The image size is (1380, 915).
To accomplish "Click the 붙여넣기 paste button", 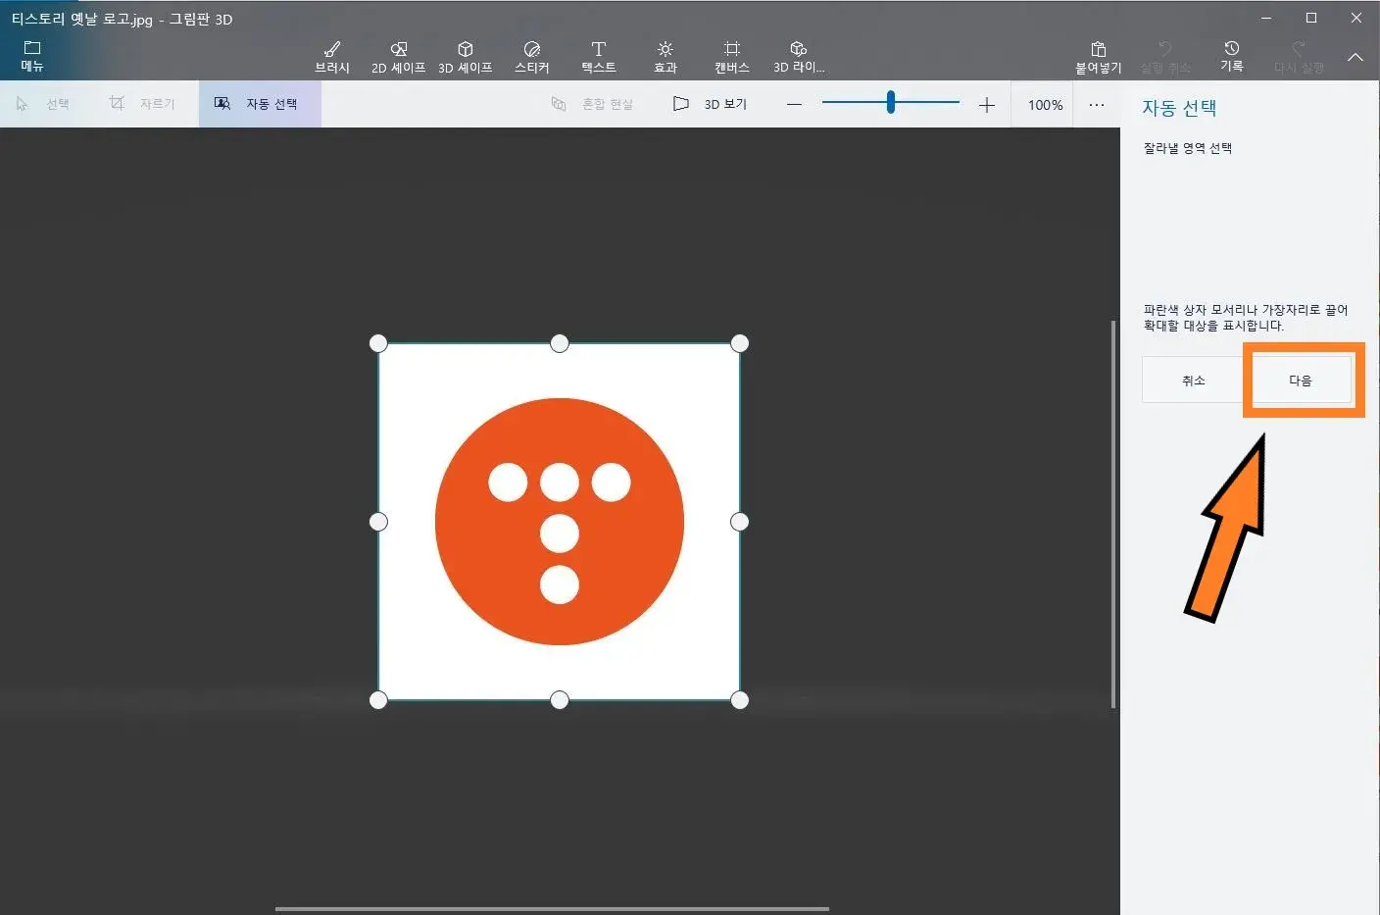I will [x=1099, y=57].
